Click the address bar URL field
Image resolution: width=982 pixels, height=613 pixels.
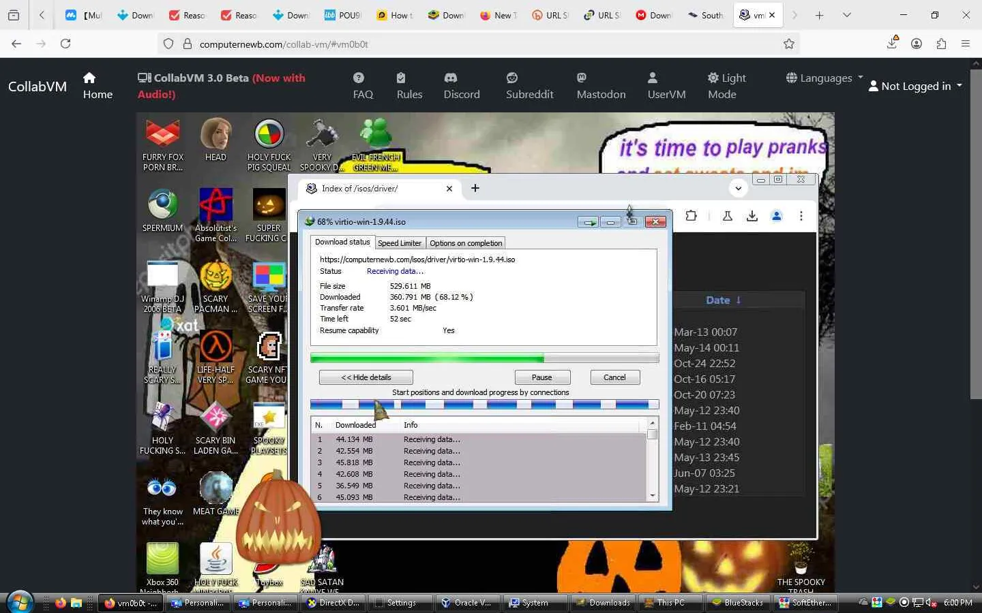pos(477,44)
